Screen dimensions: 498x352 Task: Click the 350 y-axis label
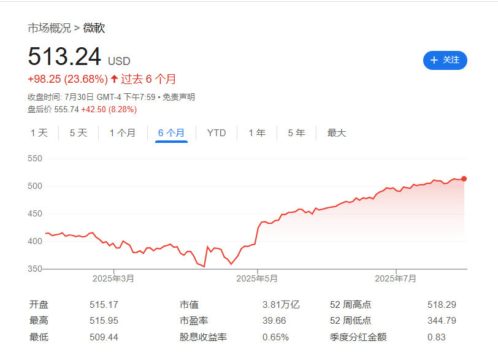(x=35, y=269)
